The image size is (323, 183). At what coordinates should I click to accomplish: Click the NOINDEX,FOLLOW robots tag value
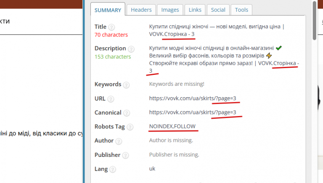pos(172,126)
